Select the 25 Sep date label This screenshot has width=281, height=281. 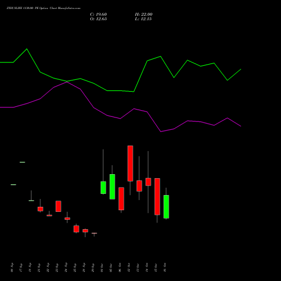pyautogui.click(x=75, y=268)
